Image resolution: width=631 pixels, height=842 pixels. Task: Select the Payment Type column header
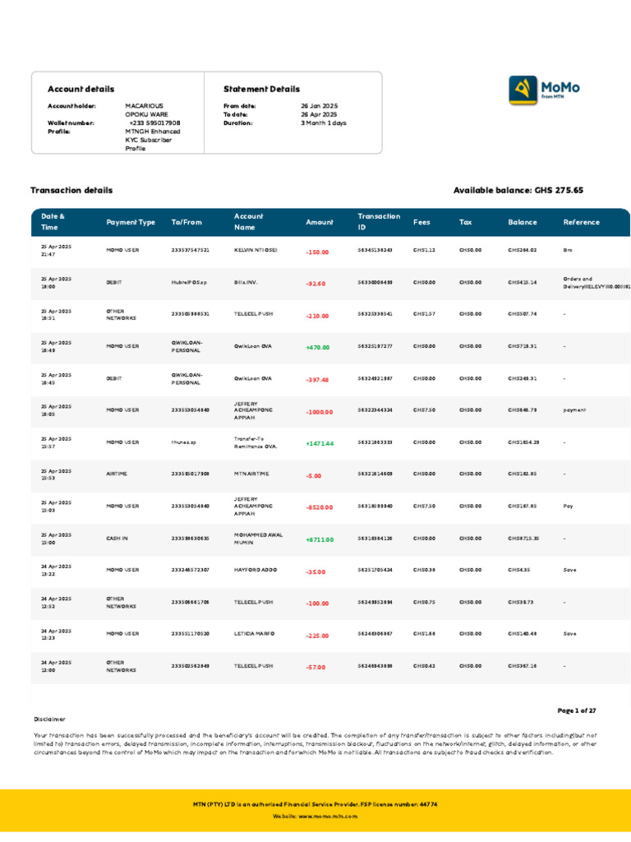point(131,222)
